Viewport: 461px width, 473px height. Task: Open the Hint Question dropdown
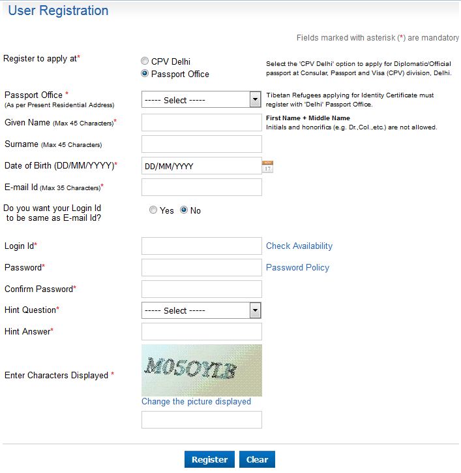pyautogui.click(x=201, y=310)
